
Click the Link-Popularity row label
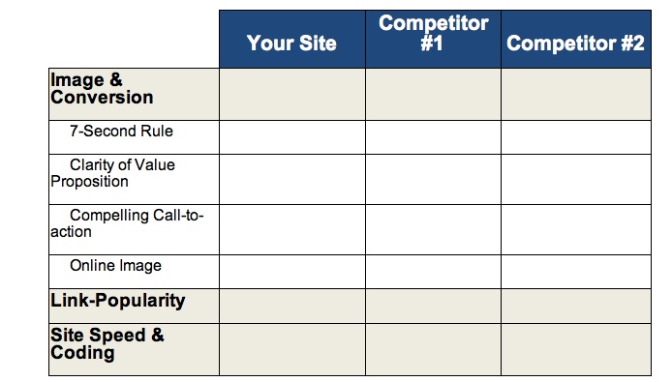pyautogui.click(x=117, y=301)
